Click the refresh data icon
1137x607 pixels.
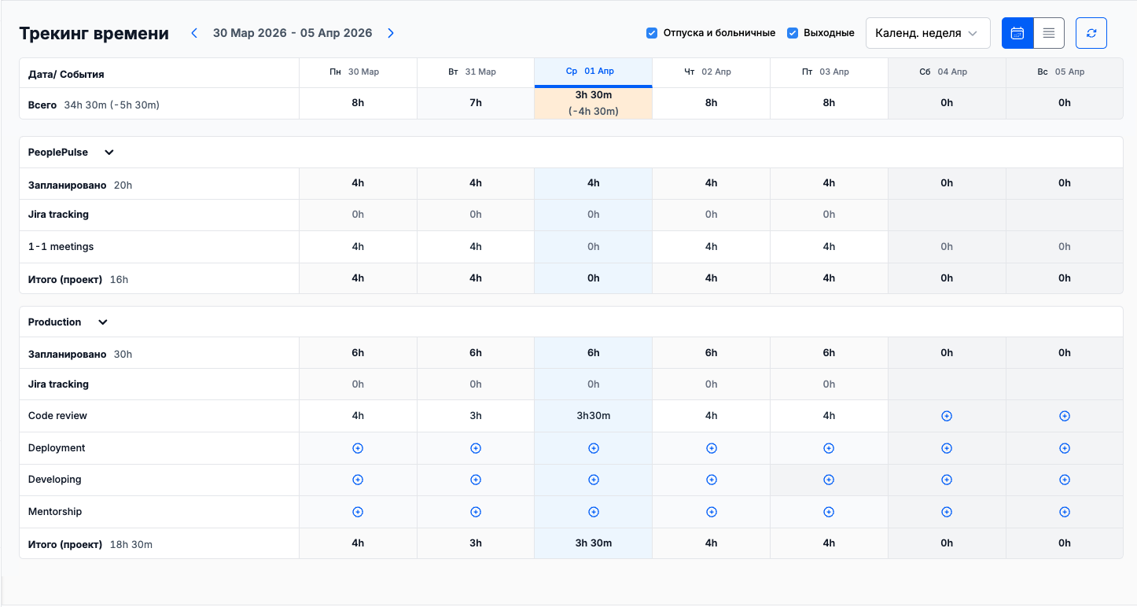pos(1091,33)
